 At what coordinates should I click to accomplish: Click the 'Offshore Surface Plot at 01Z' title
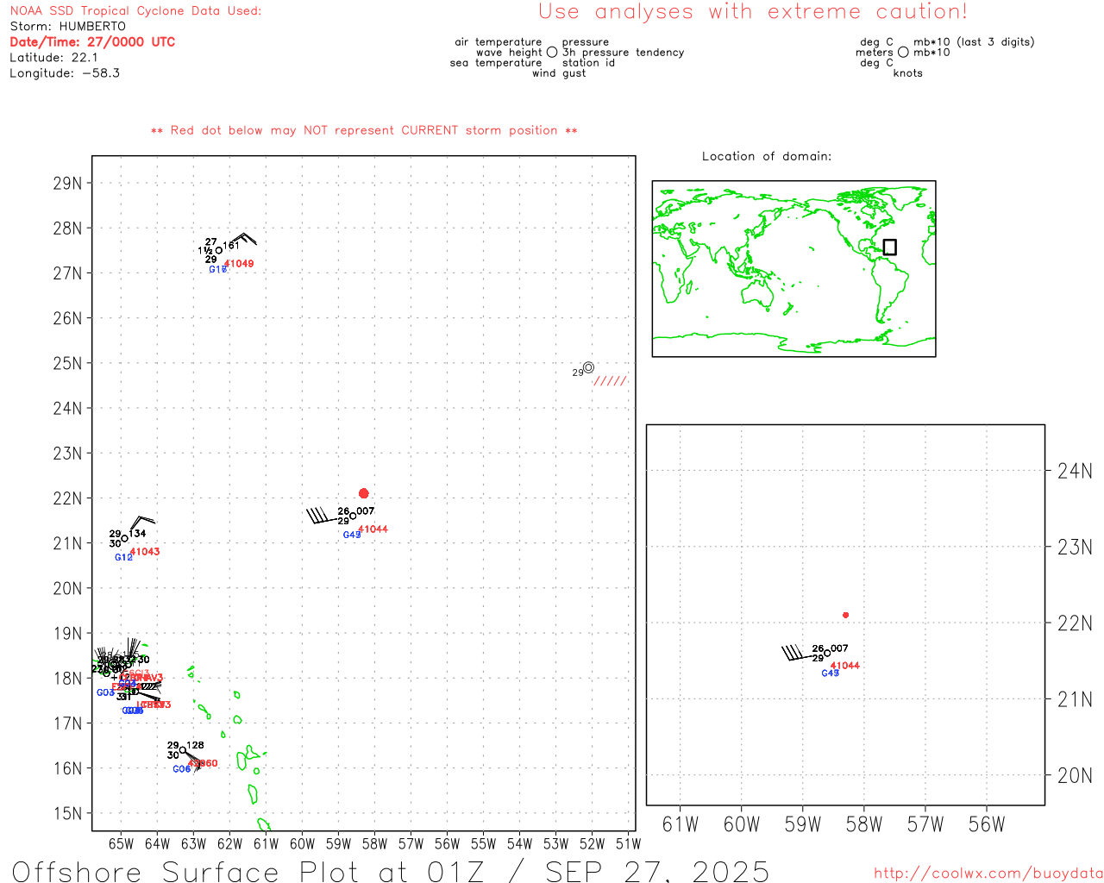(248, 871)
